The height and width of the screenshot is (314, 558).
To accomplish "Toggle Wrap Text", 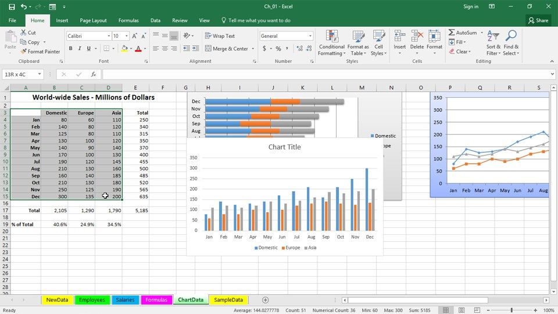I will pyautogui.click(x=220, y=36).
